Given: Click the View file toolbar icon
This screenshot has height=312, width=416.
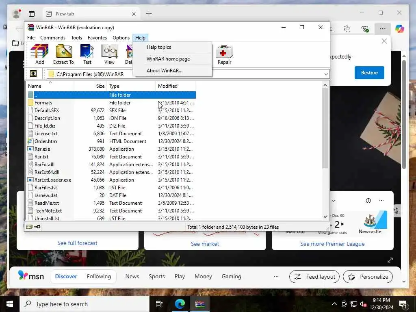Looking at the screenshot, I should click(109, 54).
